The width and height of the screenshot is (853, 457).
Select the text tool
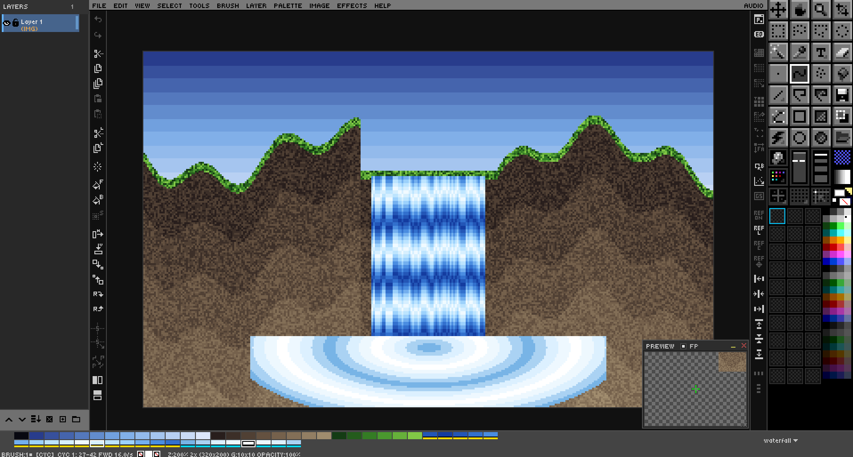coord(821,52)
